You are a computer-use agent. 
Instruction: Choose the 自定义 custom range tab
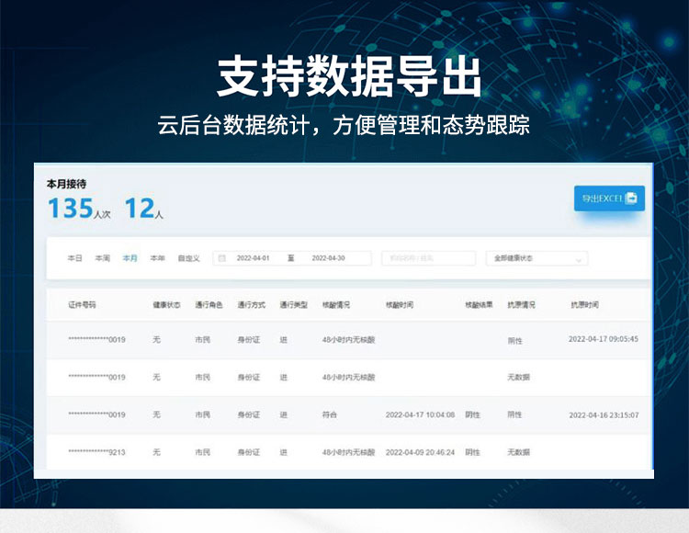[x=189, y=259]
